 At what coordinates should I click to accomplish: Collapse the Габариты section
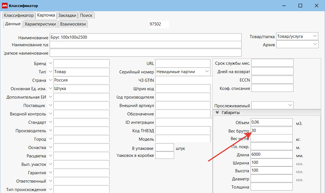[x=217, y=113]
